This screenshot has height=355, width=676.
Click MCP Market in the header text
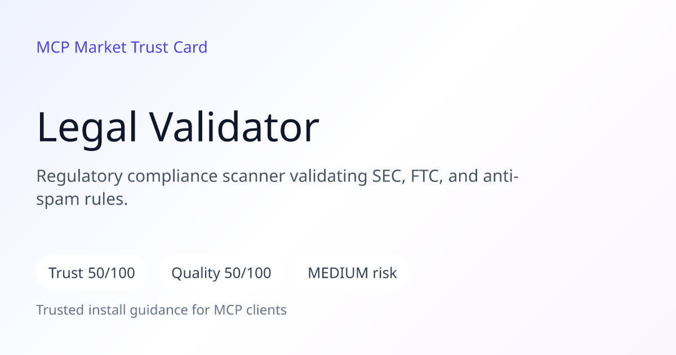[82, 47]
